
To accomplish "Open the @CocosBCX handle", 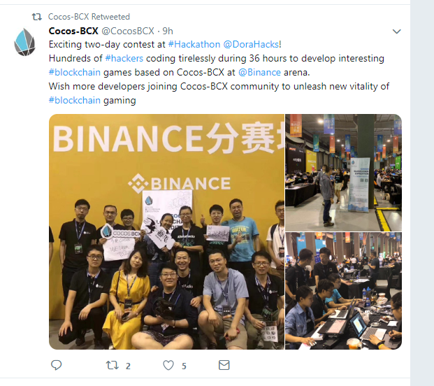I will 128,31.
